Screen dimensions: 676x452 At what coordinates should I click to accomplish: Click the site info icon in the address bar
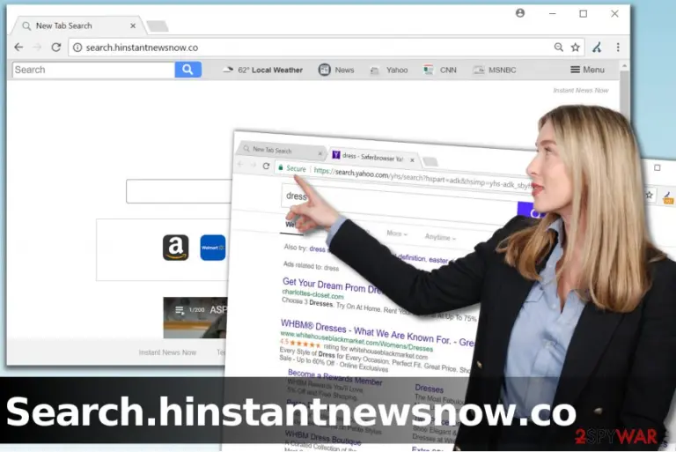click(x=77, y=48)
